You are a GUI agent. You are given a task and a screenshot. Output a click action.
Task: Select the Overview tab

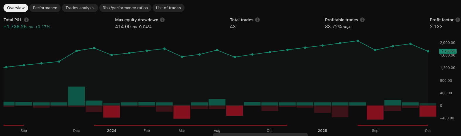click(x=16, y=8)
